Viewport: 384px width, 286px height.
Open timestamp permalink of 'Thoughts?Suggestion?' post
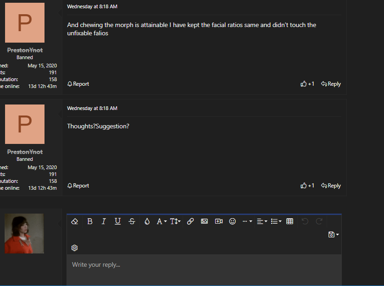pos(92,108)
